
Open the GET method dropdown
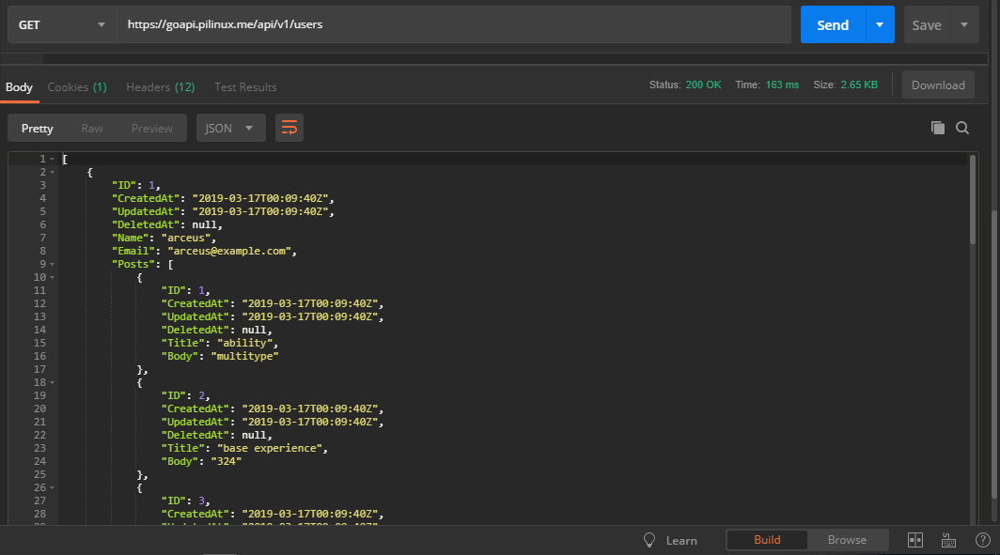[x=62, y=24]
